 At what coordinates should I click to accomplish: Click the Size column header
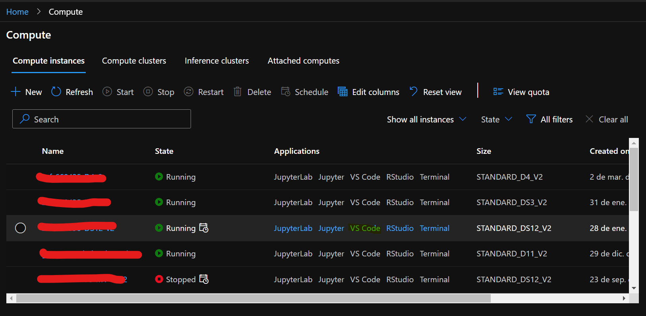coord(484,151)
